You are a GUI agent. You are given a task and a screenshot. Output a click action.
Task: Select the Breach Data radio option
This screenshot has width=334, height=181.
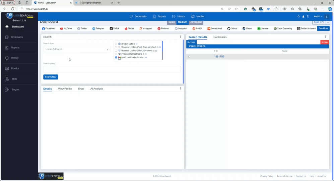[x=116, y=44]
